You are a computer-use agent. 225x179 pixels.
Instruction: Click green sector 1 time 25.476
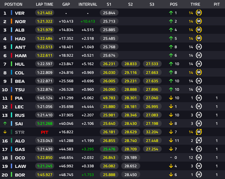click(x=109, y=149)
